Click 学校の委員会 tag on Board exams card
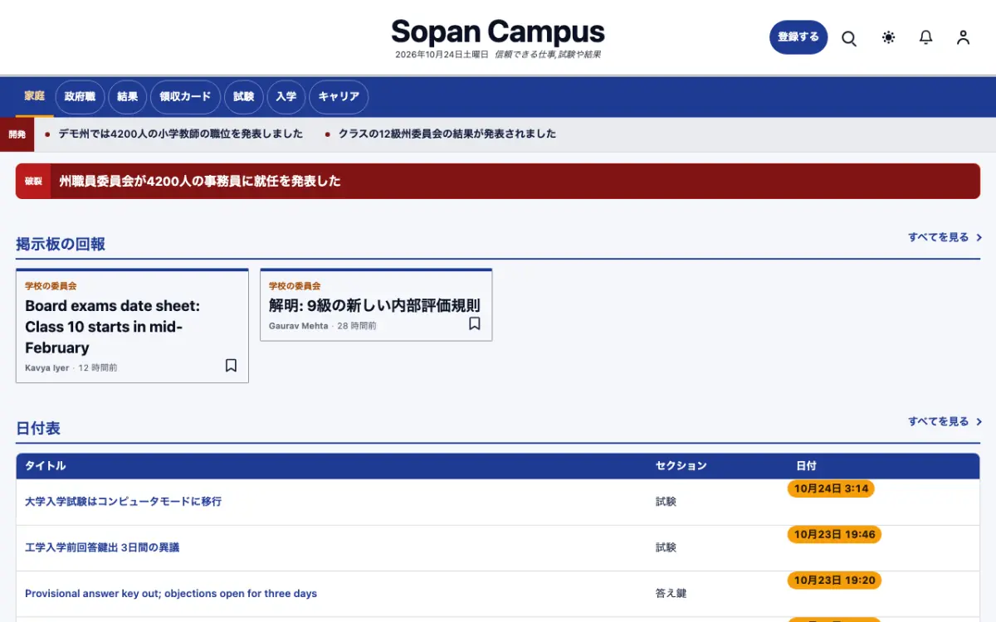This screenshot has height=622, width=996. 51,286
